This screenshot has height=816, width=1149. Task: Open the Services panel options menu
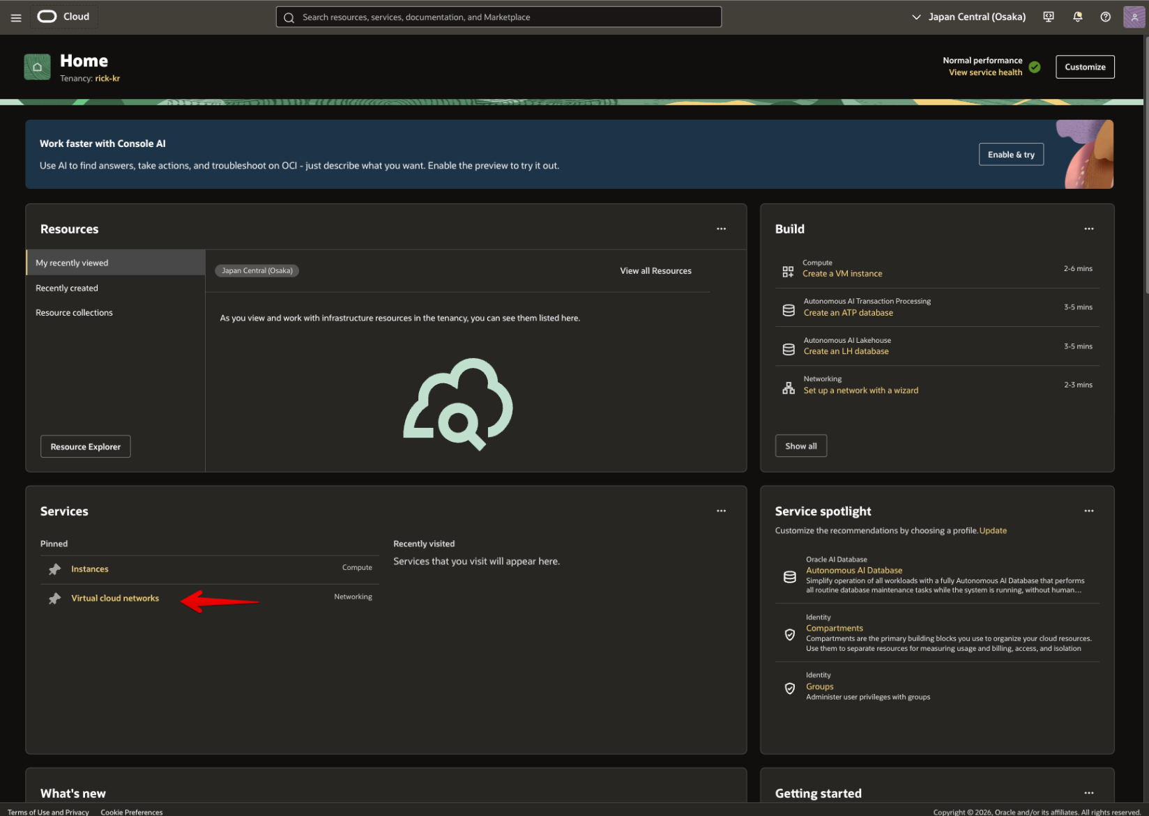722,511
